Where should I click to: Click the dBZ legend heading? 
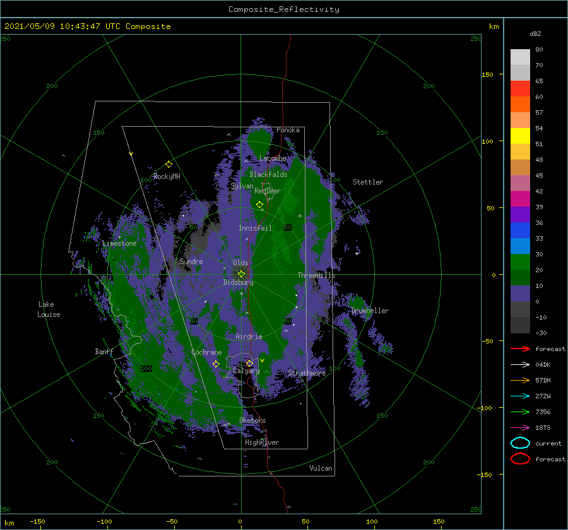click(x=535, y=34)
